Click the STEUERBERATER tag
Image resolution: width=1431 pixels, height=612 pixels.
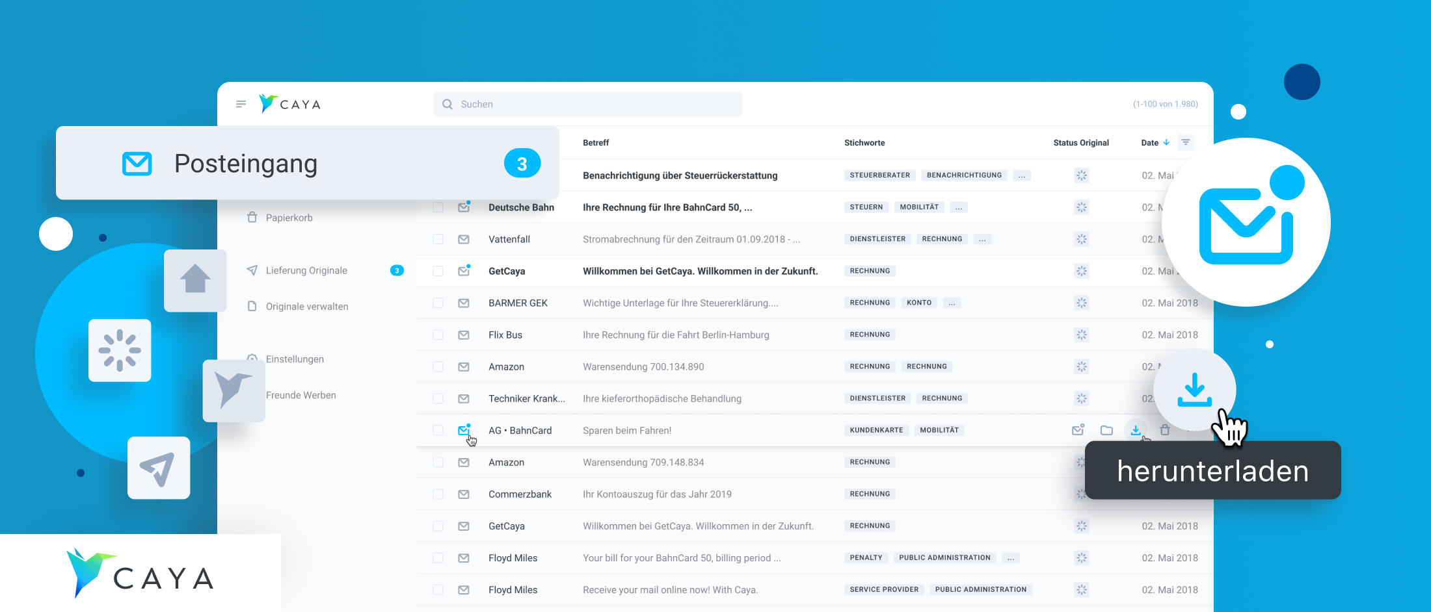pyautogui.click(x=880, y=175)
